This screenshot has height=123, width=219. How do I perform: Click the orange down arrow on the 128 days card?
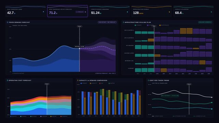coord(169,12)
